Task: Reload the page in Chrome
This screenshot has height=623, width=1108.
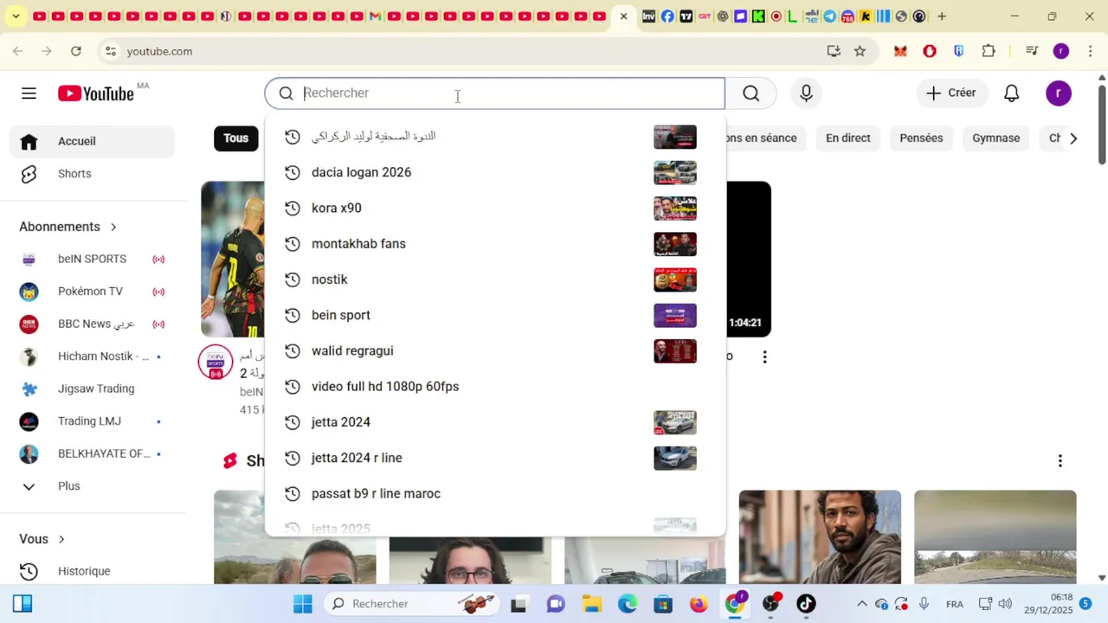Action: point(76,51)
